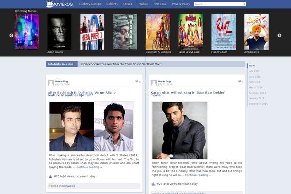Select the Celebrity Gossips ticker label
The width and height of the screenshot is (291, 194).
pos(62,64)
